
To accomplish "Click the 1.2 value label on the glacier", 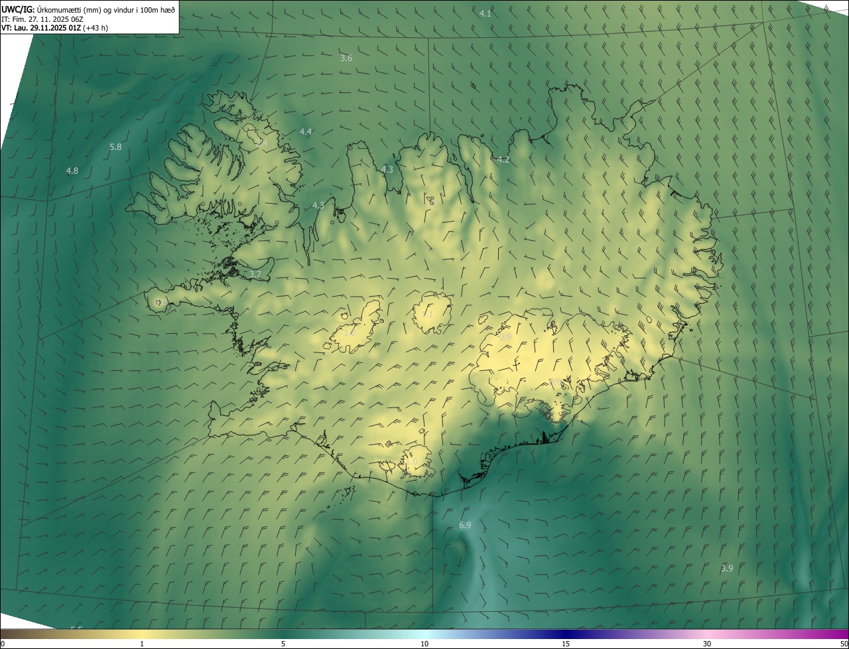I will click(349, 332).
